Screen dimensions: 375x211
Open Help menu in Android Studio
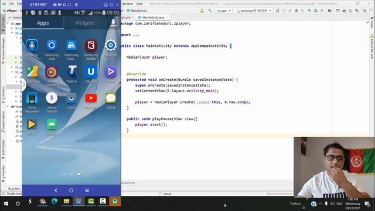139,4
